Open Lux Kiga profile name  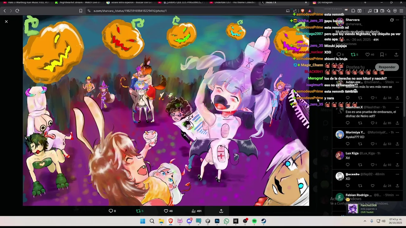pyautogui.click(x=352, y=153)
